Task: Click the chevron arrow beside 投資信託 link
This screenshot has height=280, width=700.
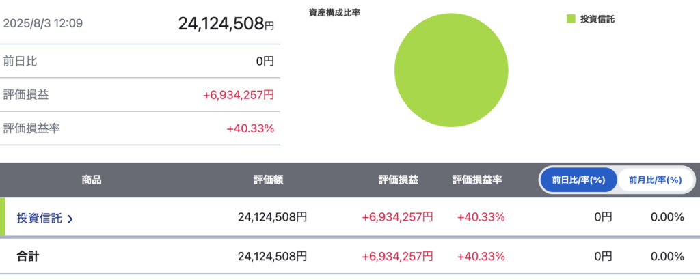Action: 70,219
